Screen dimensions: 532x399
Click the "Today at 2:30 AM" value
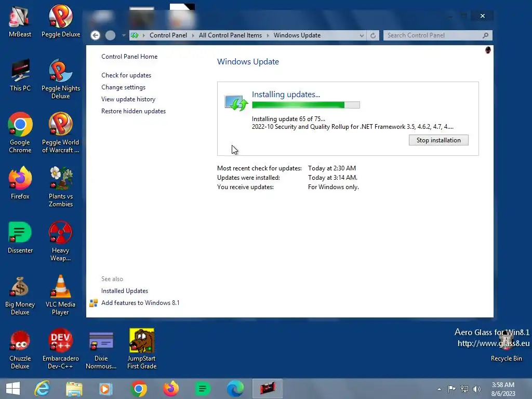tap(332, 168)
